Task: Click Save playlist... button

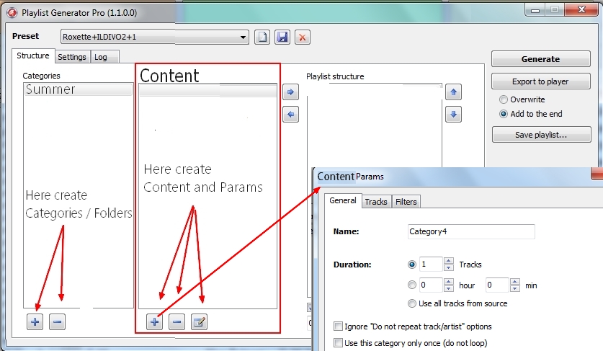Action: click(x=542, y=135)
